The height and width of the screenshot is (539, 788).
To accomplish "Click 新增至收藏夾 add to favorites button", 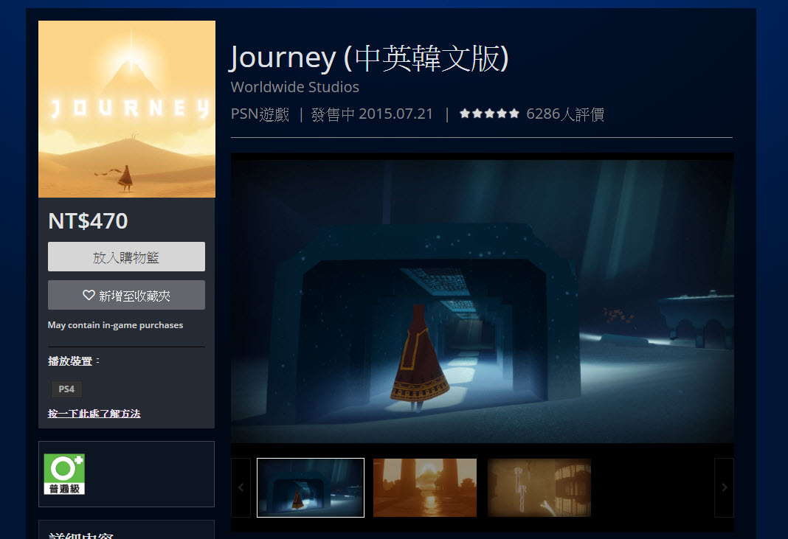I will click(x=126, y=295).
